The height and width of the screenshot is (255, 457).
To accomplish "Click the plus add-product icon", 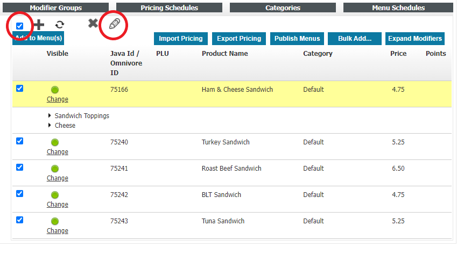I will point(38,25).
